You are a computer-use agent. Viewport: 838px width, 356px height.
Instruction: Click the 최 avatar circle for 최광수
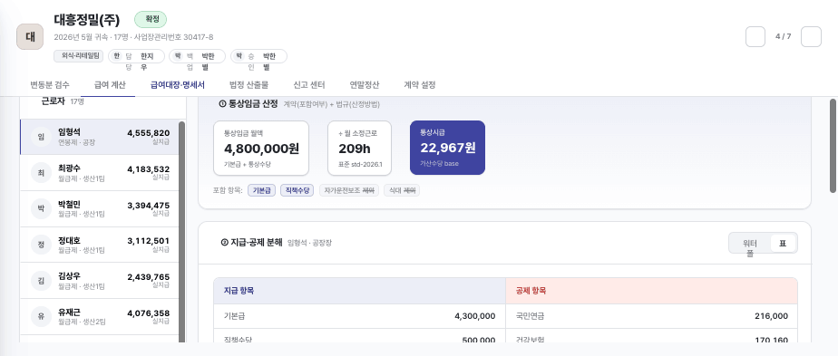[41, 173]
